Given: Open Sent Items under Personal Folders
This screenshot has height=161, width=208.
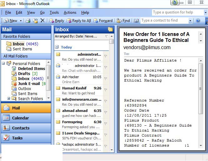Looking at the screenshot, I should pos(24,93).
